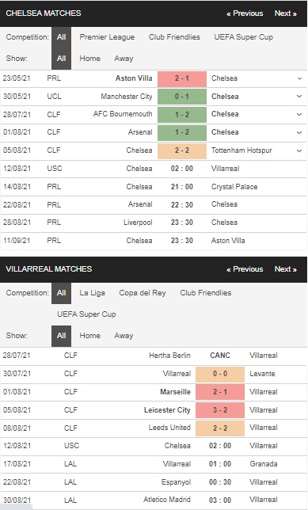Select UEFA Super Cup in Villarreal competitions
The image size is (308, 510).
[86, 314]
